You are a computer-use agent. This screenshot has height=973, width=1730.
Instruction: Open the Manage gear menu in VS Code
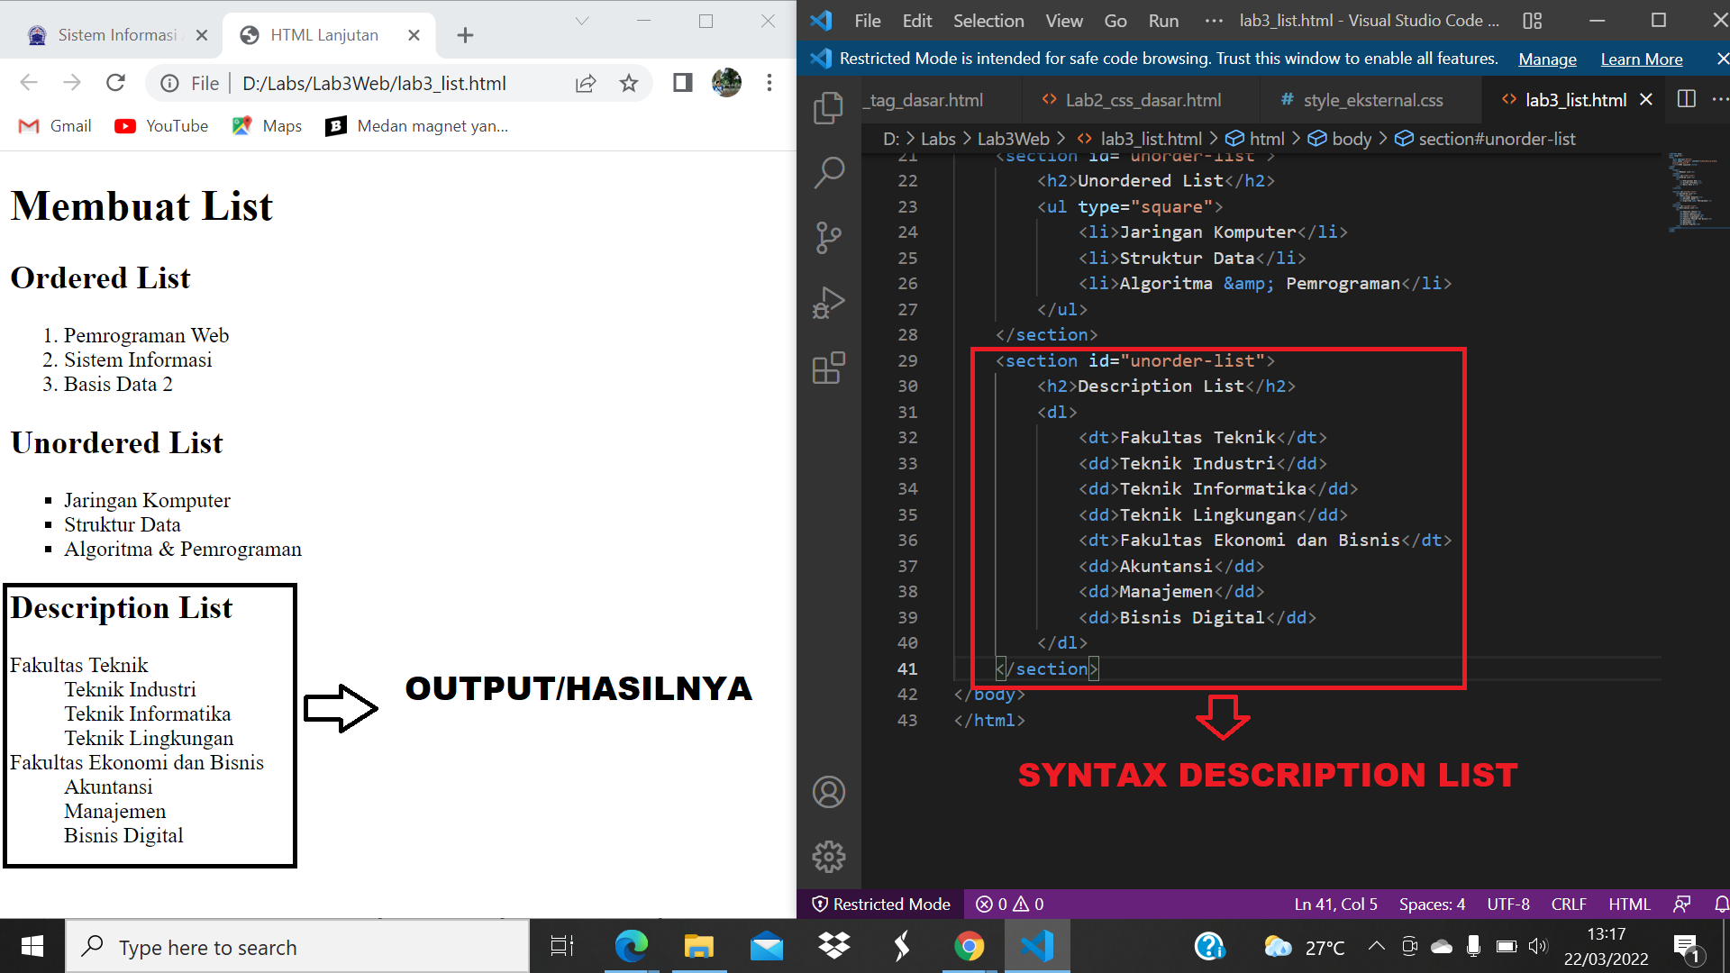point(828,857)
